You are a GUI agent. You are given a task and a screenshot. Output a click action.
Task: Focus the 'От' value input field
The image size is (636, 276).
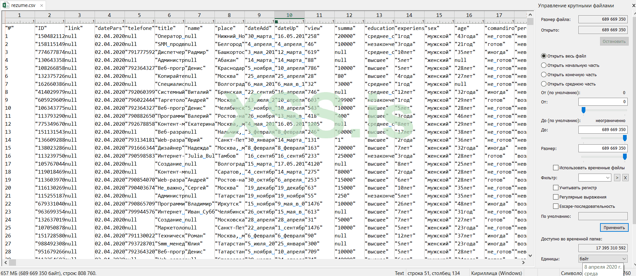click(x=603, y=102)
